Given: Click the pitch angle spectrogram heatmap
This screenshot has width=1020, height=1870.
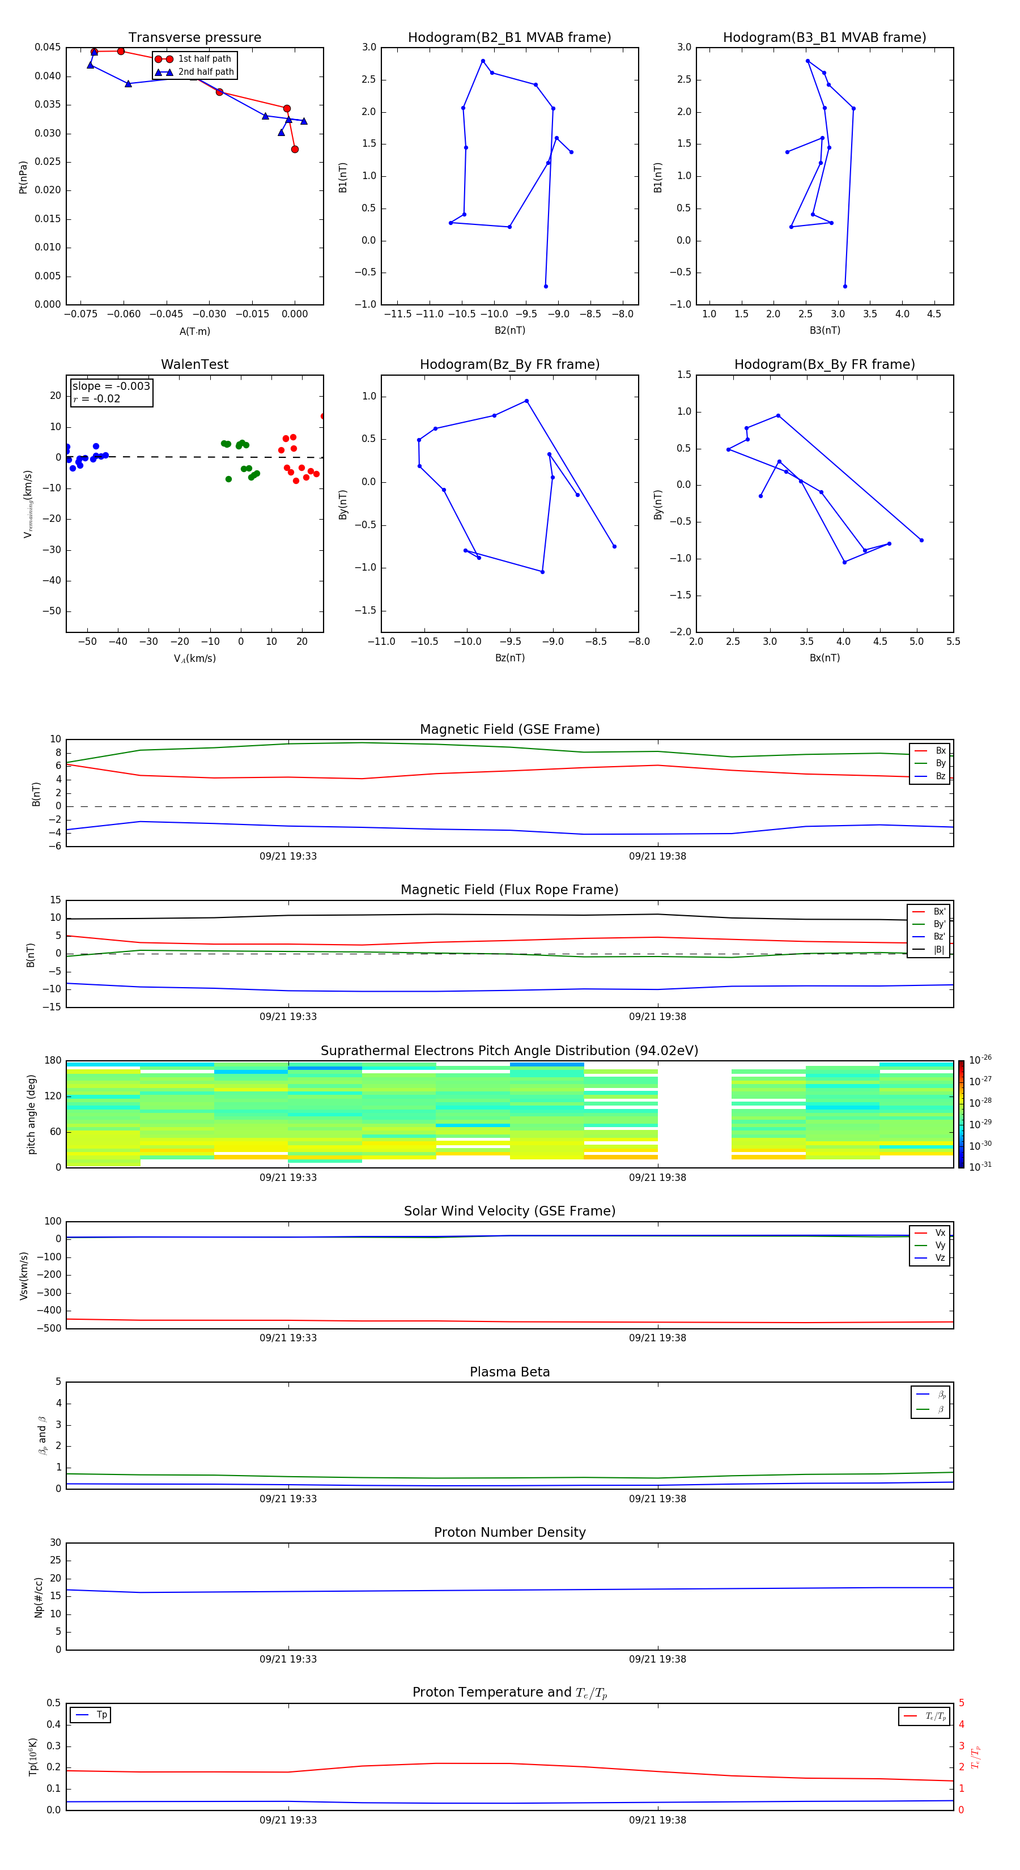Looking at the screenshot, I should (509, 1114).
